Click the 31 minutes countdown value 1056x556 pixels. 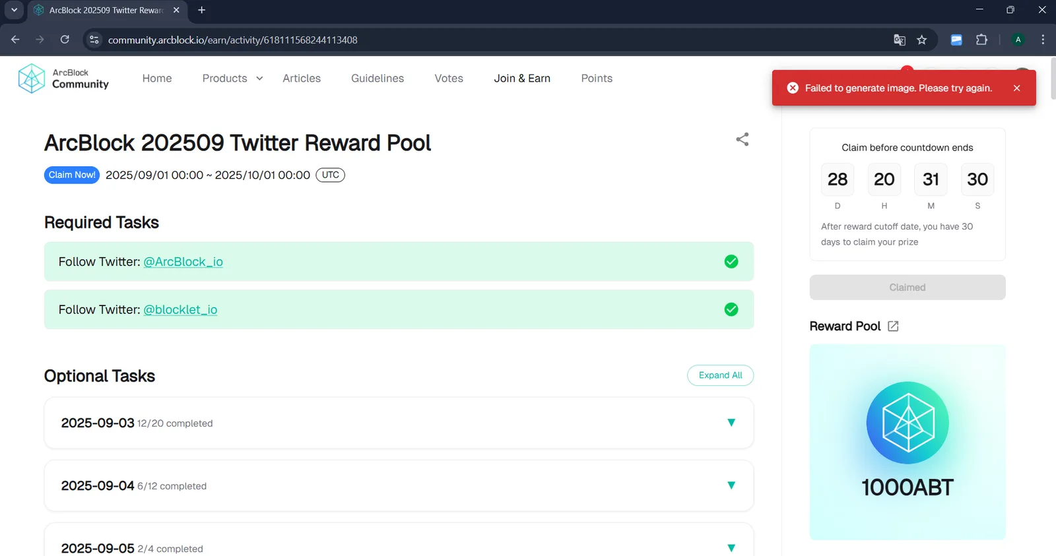pyautogui.click(x=931, y=179)
